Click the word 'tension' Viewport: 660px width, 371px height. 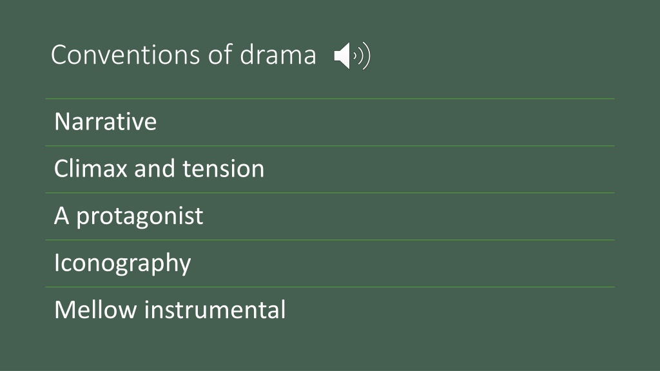224,169
